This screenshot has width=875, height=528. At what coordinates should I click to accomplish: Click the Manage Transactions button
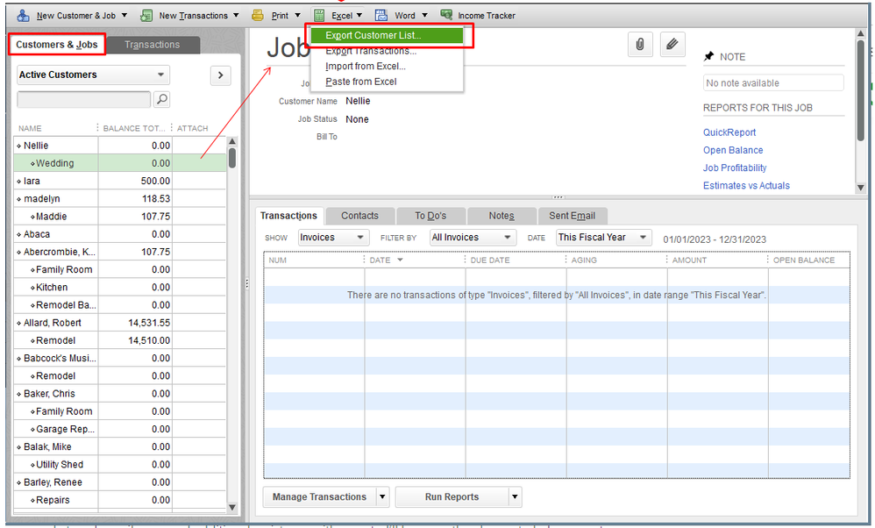(x=319, y=496)
